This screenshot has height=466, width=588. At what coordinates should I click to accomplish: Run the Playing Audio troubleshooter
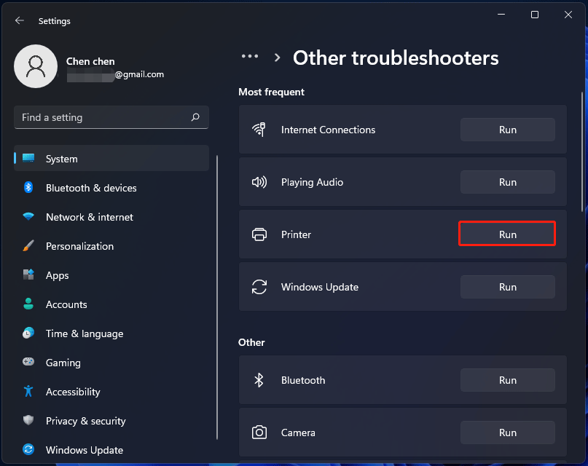coord(507,182)
